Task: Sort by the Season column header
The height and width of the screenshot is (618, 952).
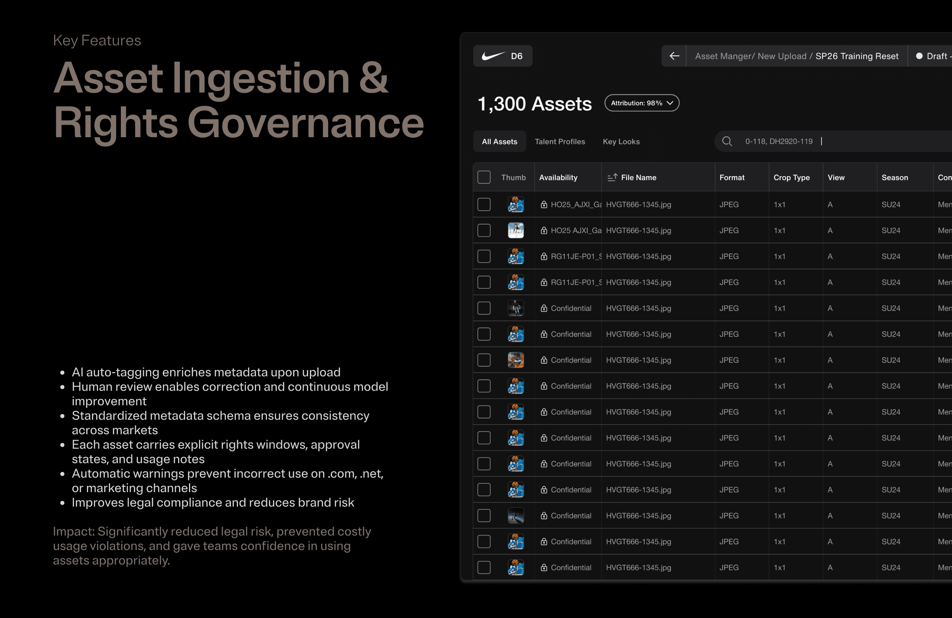Action: pyautogui.click(x=894, y=177)
